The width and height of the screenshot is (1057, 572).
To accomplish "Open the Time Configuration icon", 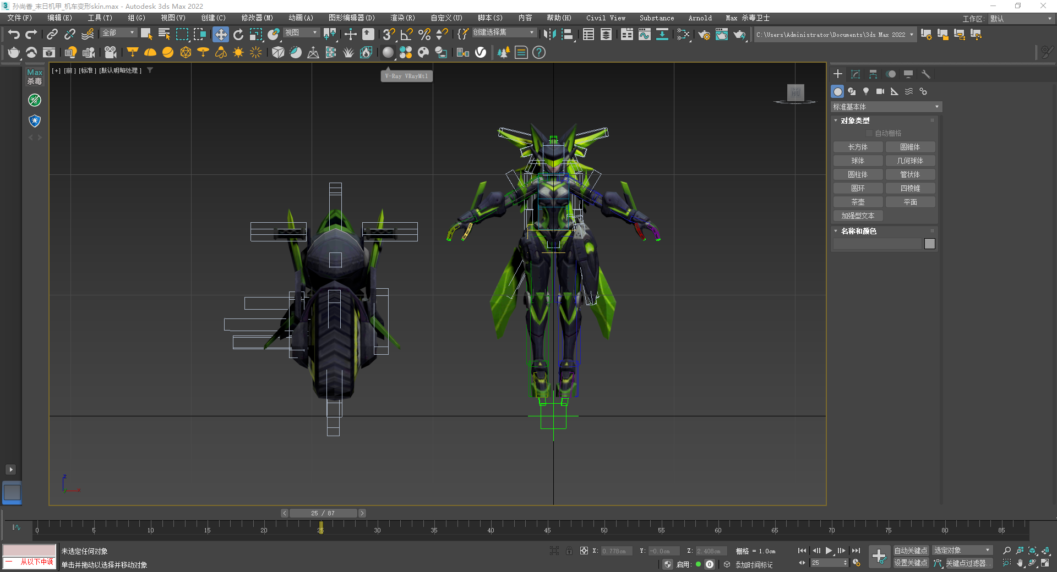I will pyautogui.click(x=857, y=563).
